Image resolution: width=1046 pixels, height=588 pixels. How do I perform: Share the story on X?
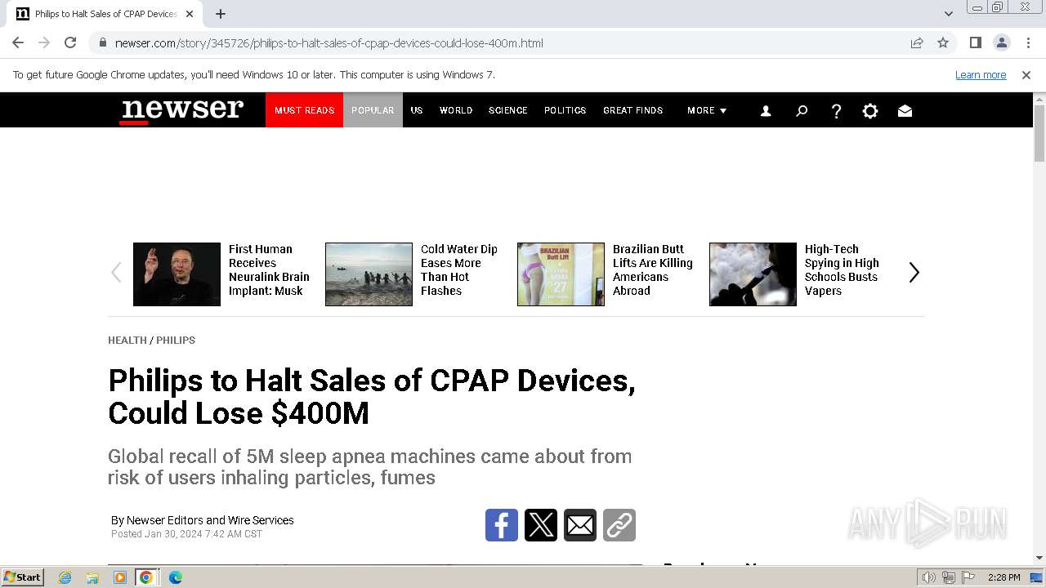pyautogui.click(x=541, y=525)
